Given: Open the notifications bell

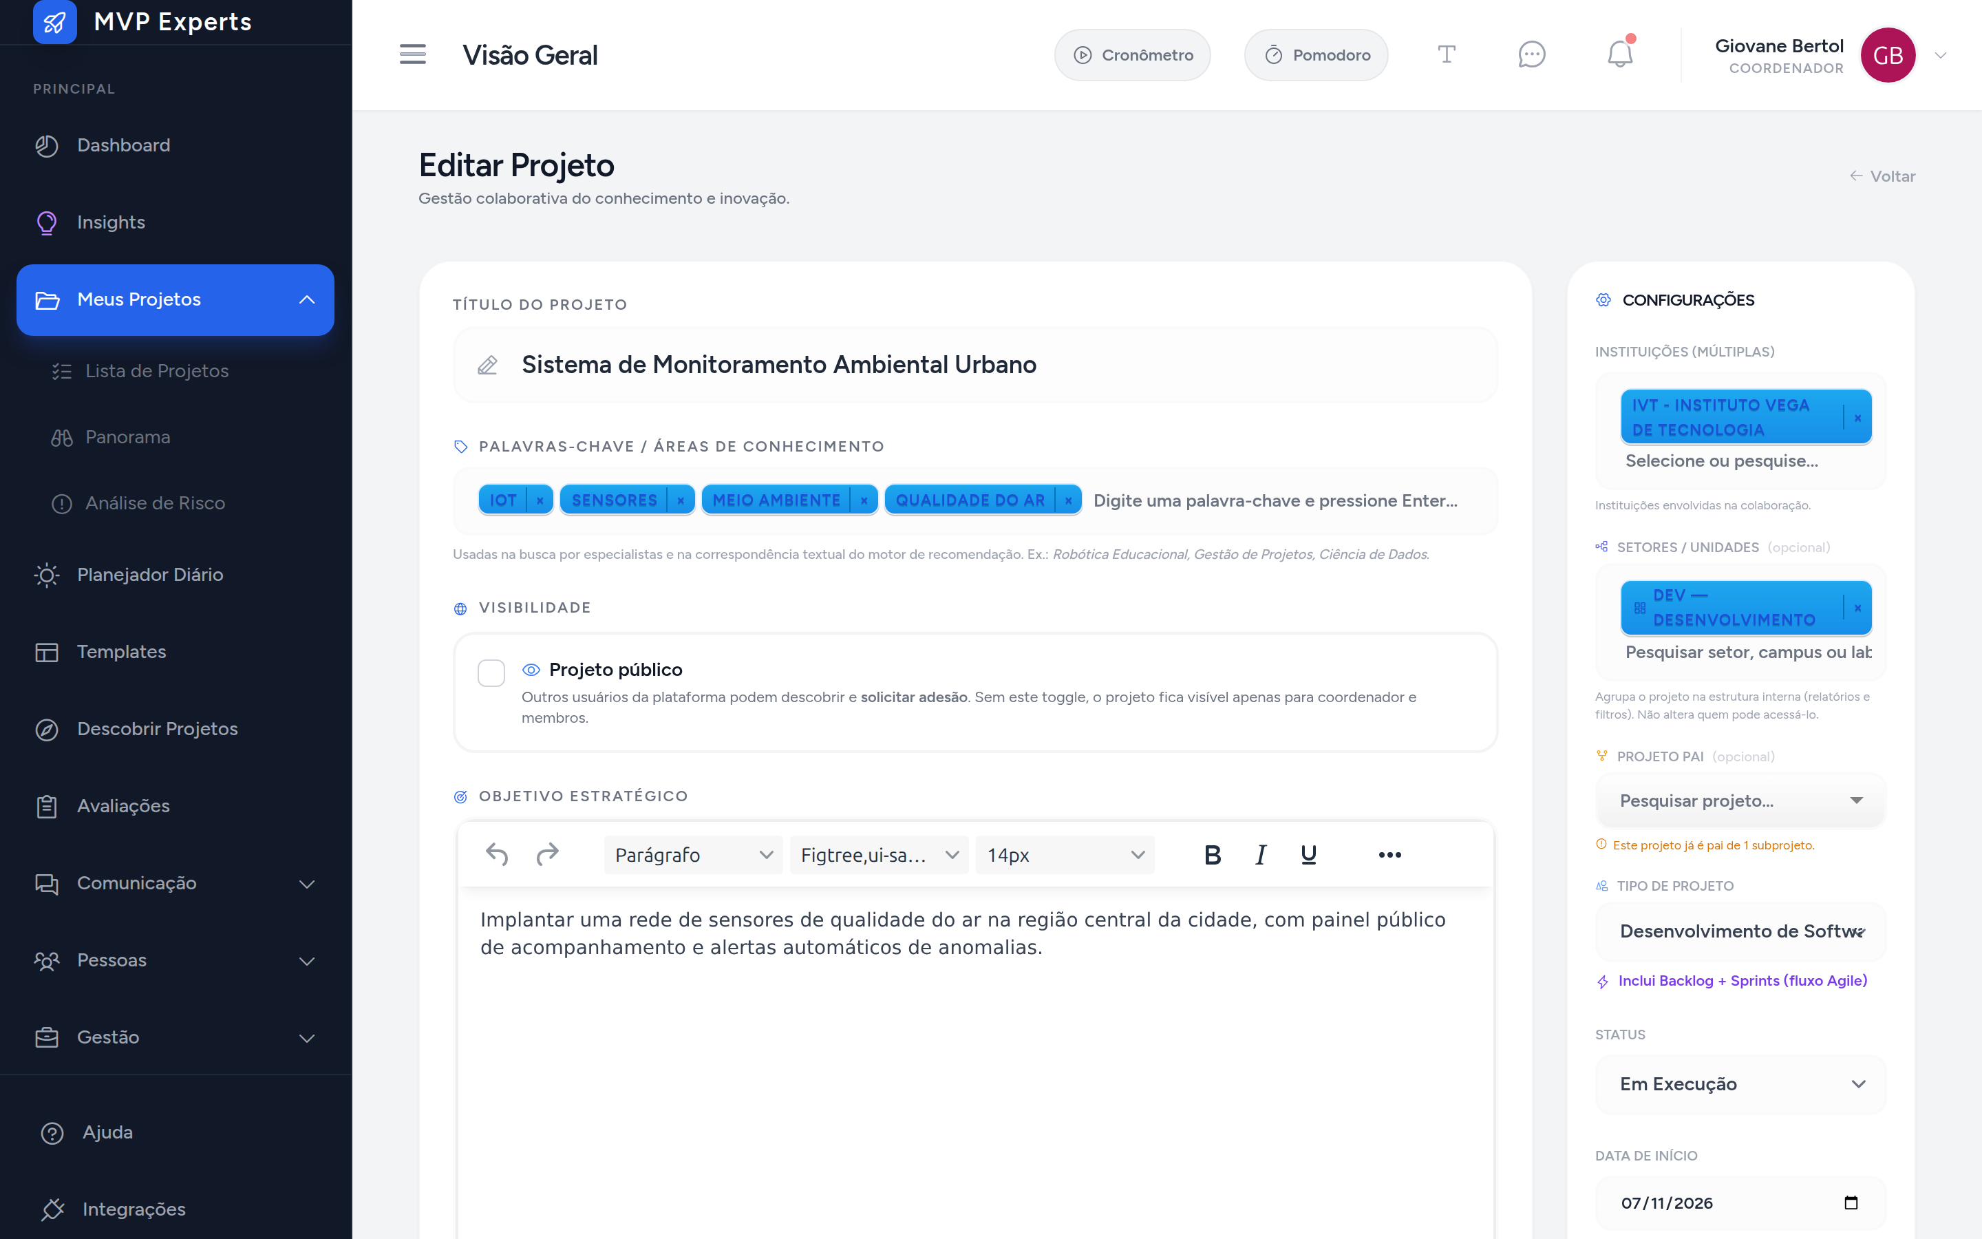Looking at the screenshot, I should [x=1620, y=55].
